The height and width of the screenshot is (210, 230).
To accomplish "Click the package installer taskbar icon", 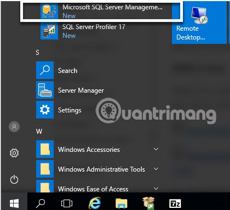I will pyautogui.click(x=148, y=203).
